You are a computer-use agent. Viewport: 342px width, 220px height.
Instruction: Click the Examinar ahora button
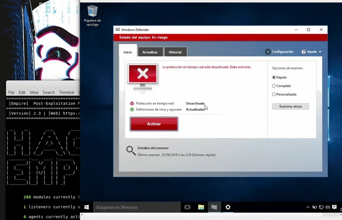290,106
